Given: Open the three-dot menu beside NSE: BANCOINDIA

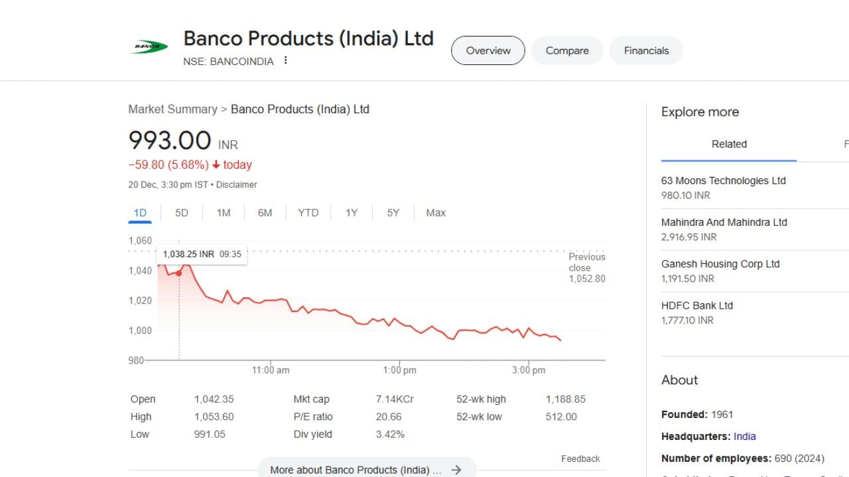Looking at the screenshot, I should (286, 60).
